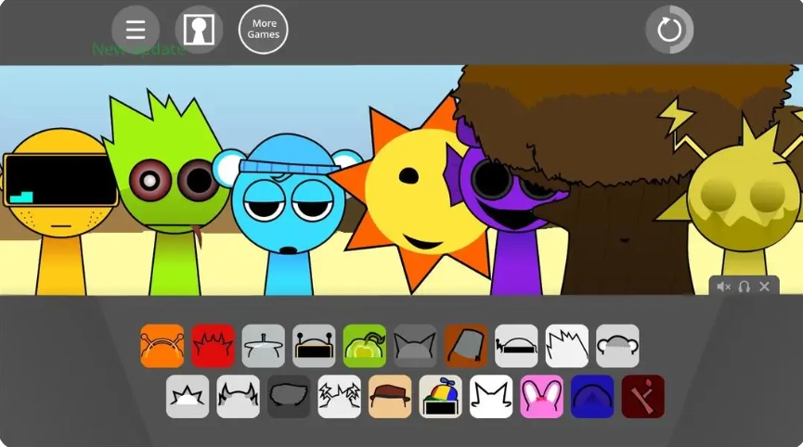Image resolution: width=803 pixels, height=447 pixels.
Task: Remove character using the X icon
Action: tap(764, 287)
